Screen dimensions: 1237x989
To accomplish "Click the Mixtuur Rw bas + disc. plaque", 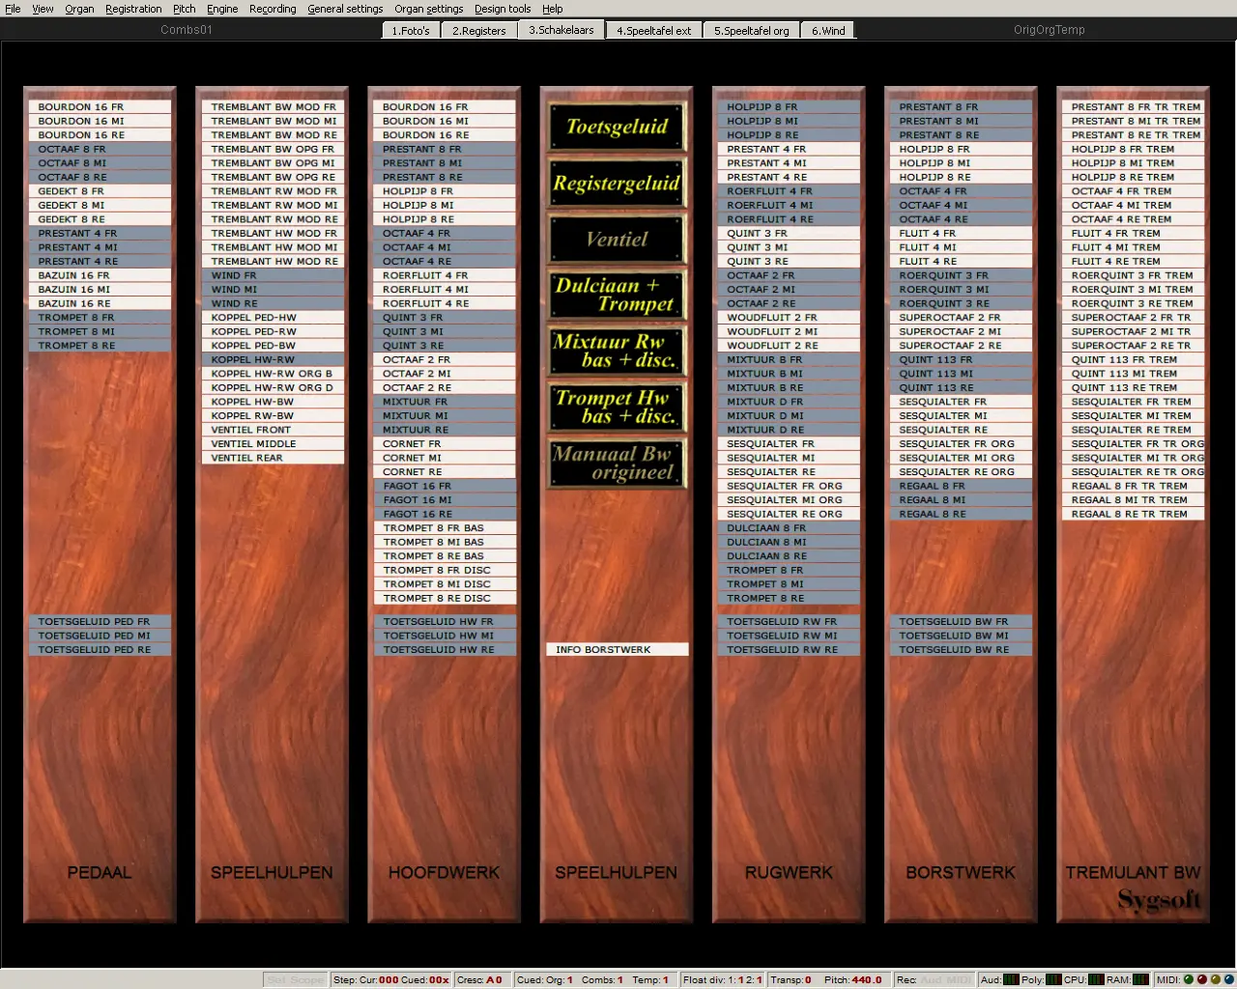I will 616,352.
